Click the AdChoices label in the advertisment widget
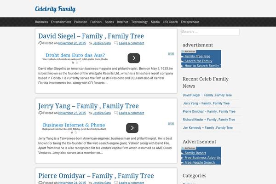The width and height of the screenshot is (276, 184). coord(189,52)
